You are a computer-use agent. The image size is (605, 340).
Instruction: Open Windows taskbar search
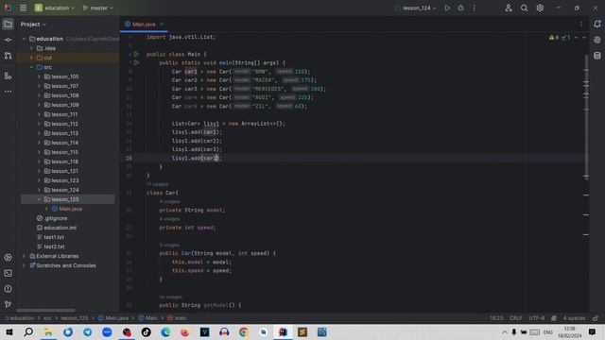click(x=28, y=332)
